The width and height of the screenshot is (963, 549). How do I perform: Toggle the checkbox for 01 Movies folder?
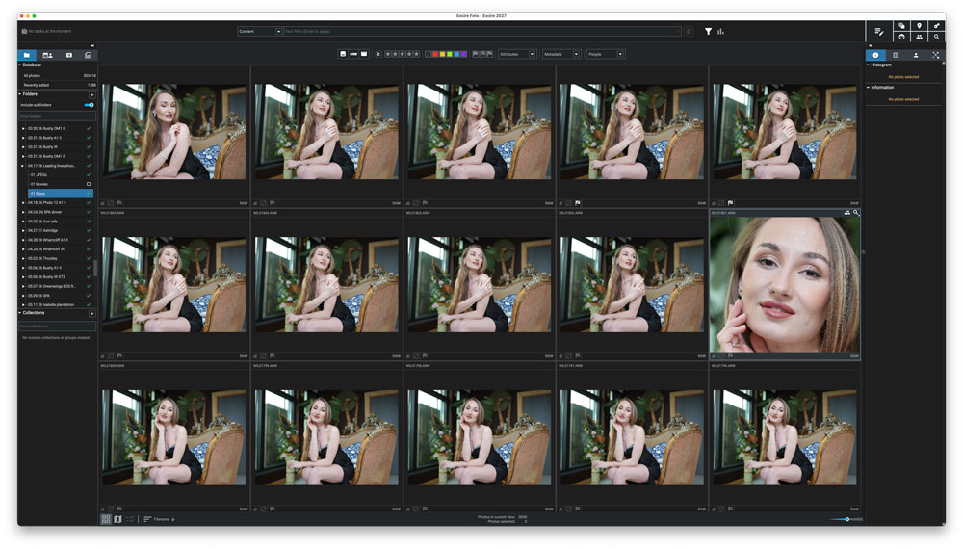click(89, 184)
